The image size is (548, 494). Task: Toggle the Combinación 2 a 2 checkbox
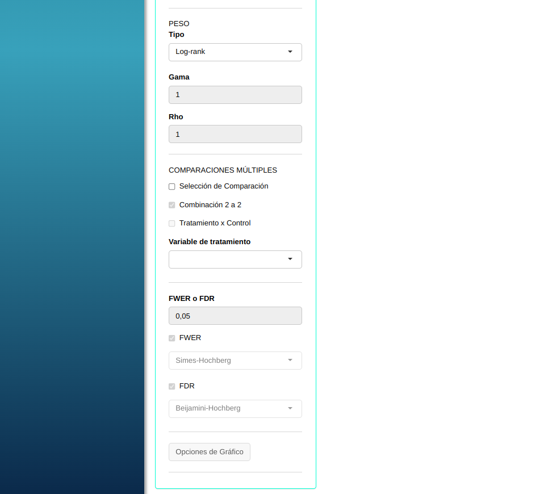click(x=172, y=205)
